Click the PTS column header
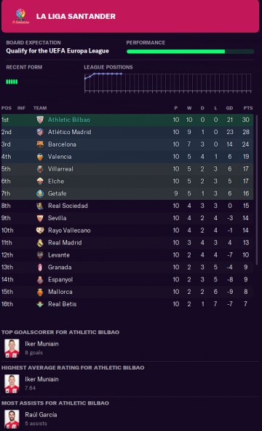 (248, 108)
